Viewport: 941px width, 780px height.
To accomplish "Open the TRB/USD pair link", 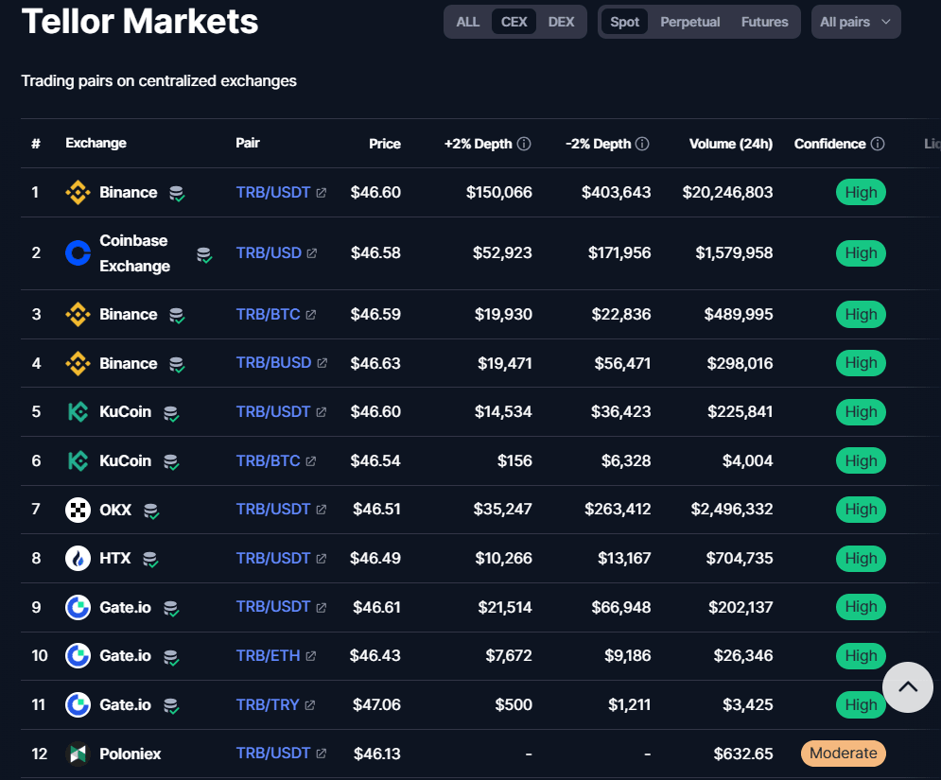I will (270, 252).
